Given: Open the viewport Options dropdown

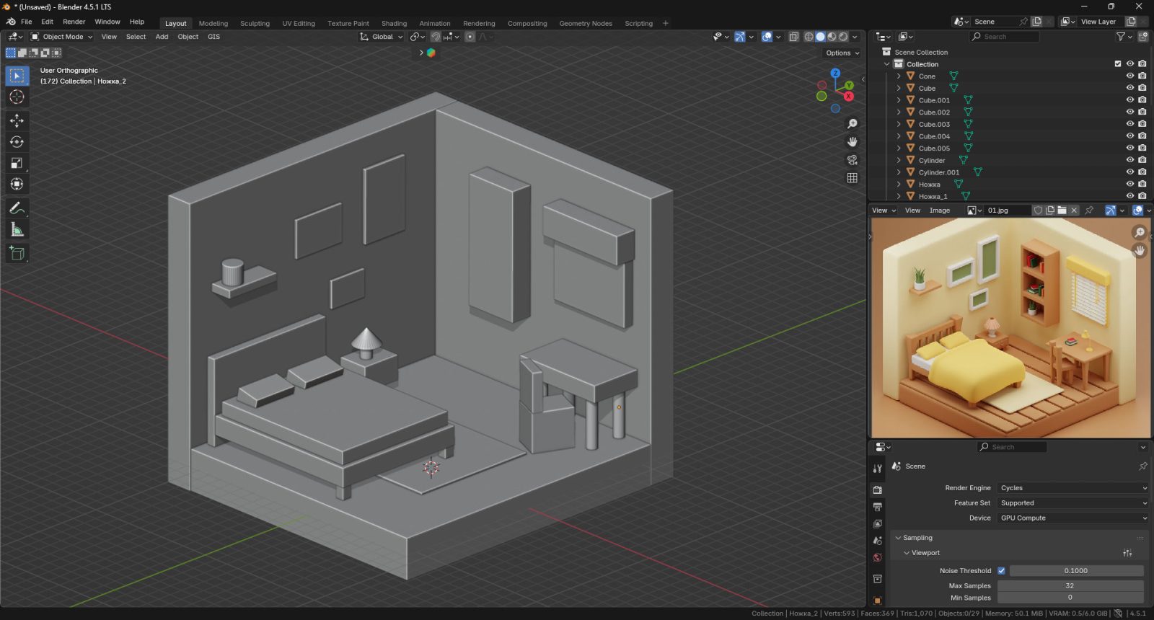Looking at the screenshot, I should coord(842,53).
